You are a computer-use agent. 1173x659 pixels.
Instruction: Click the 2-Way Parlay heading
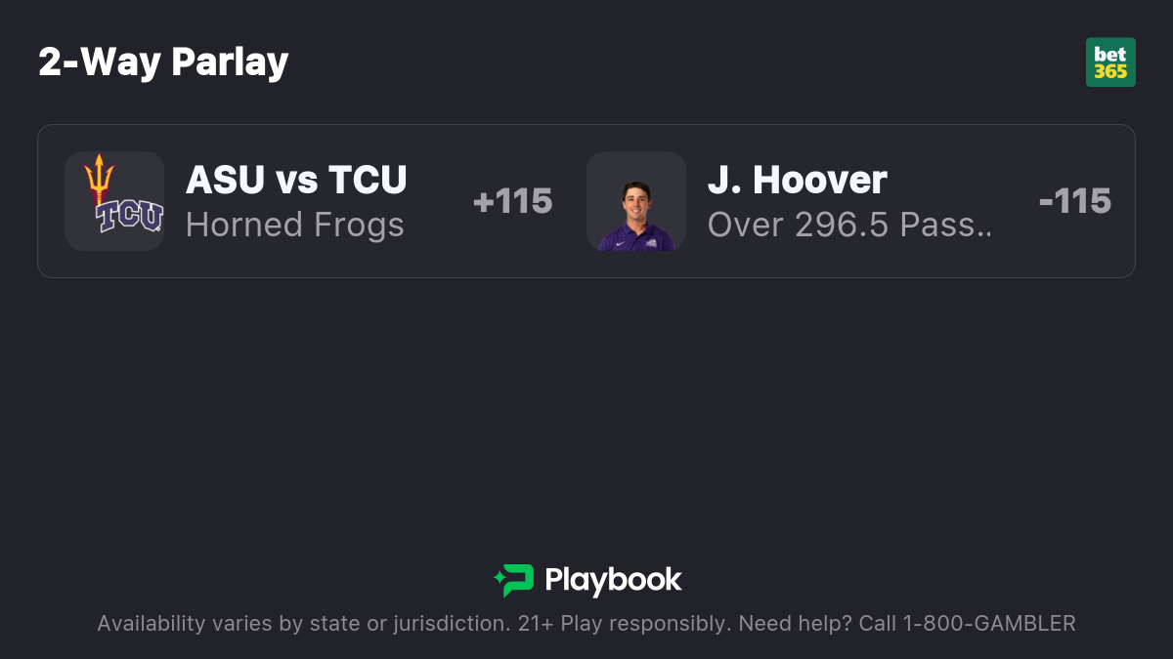pos(163,62)
